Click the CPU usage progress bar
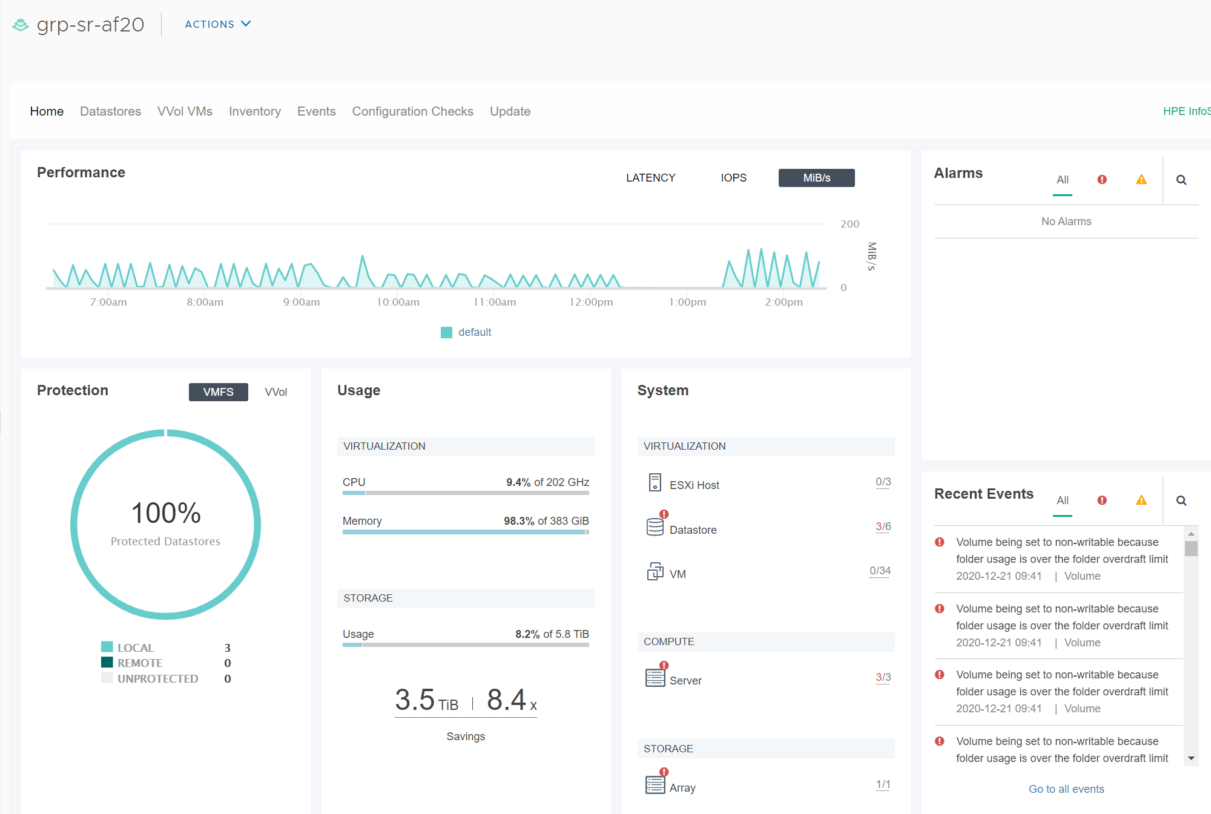Image resolution: width=1211 pixels, height=814 pixels. click(466, 493)
